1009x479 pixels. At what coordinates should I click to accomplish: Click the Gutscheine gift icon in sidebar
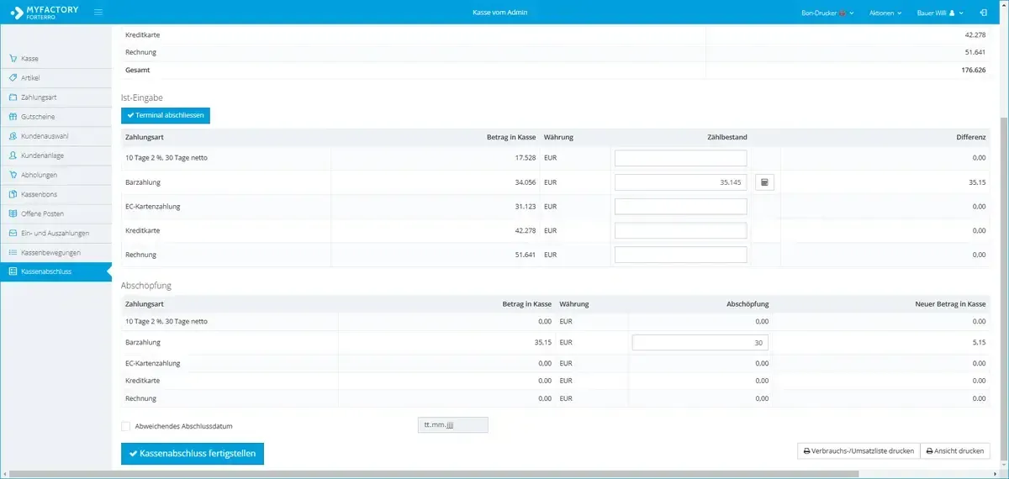(13, 117)
